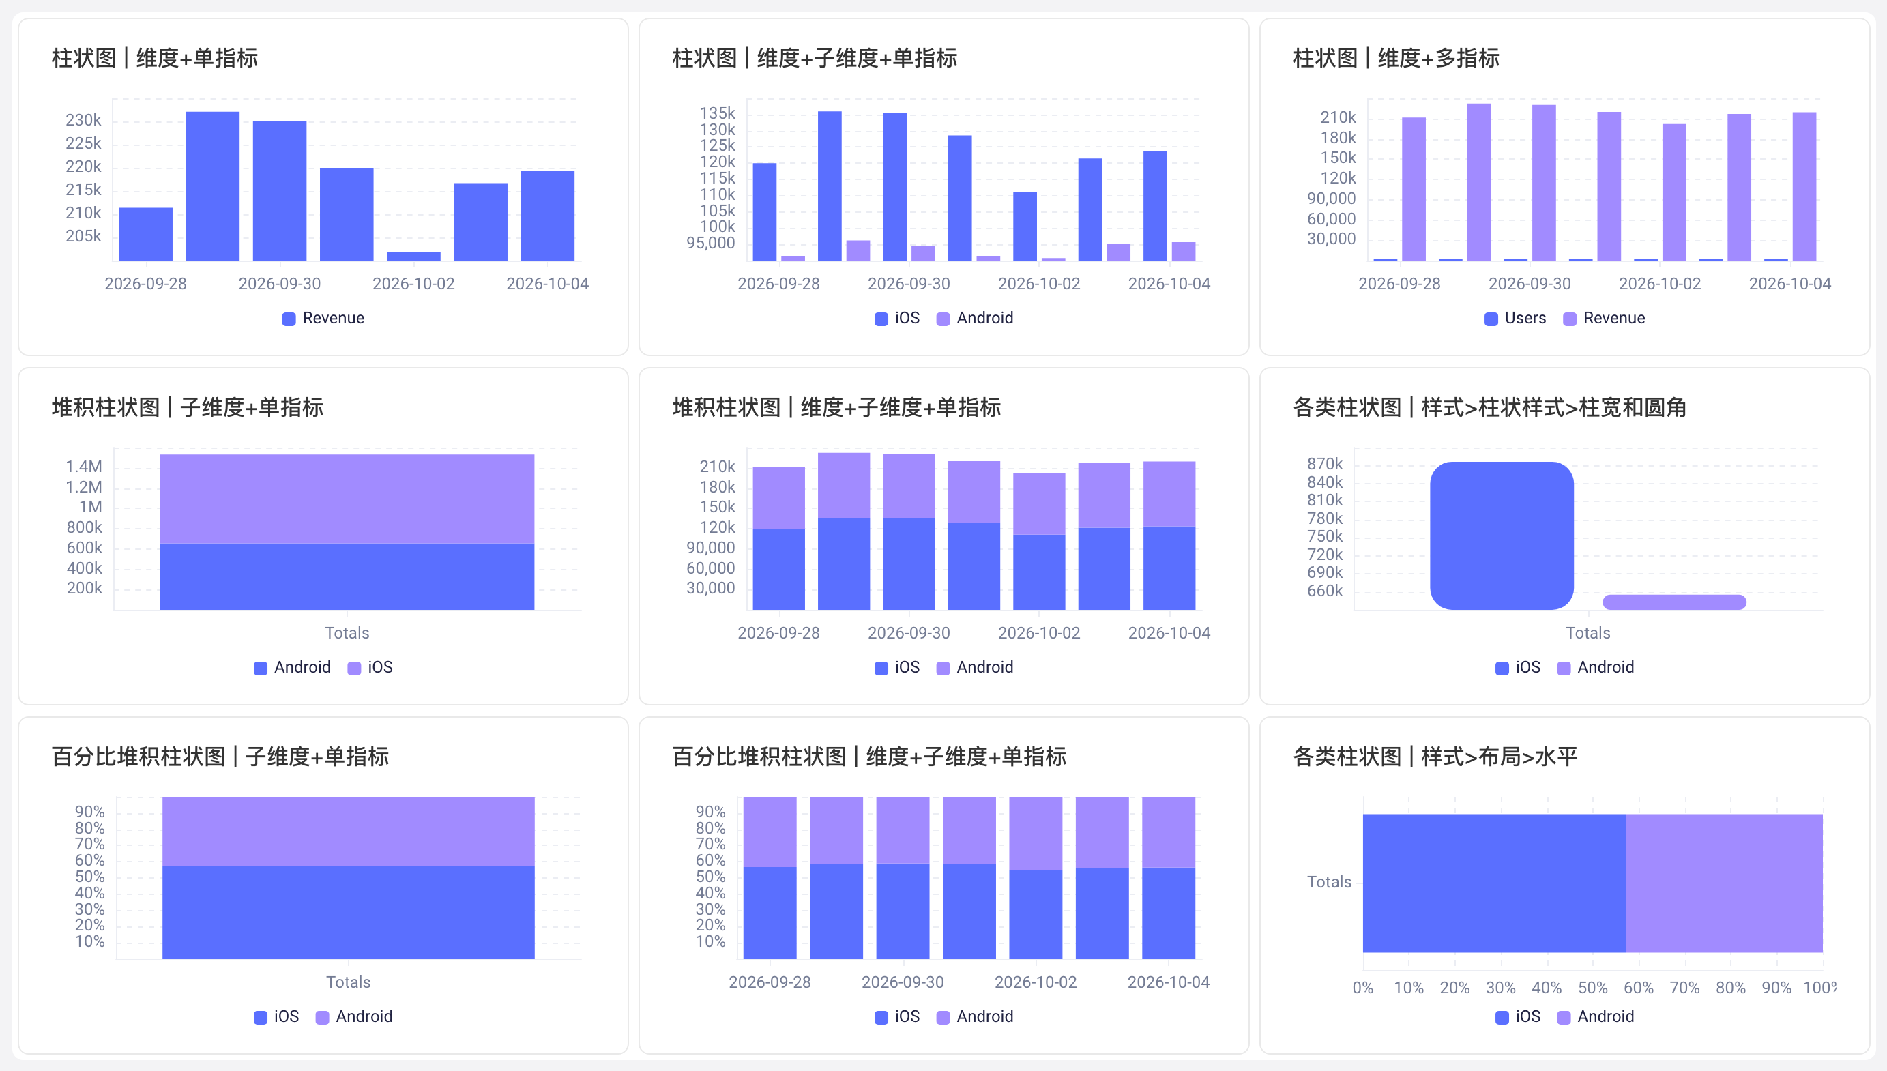Viewport: 1887px width, 1071px height.
Task: Click the shortest Revenue bar above 2026-10-02 in the first chart
Action: (413, 256)
